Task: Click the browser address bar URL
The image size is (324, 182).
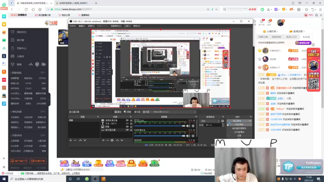Action: [x=73, y=9]
